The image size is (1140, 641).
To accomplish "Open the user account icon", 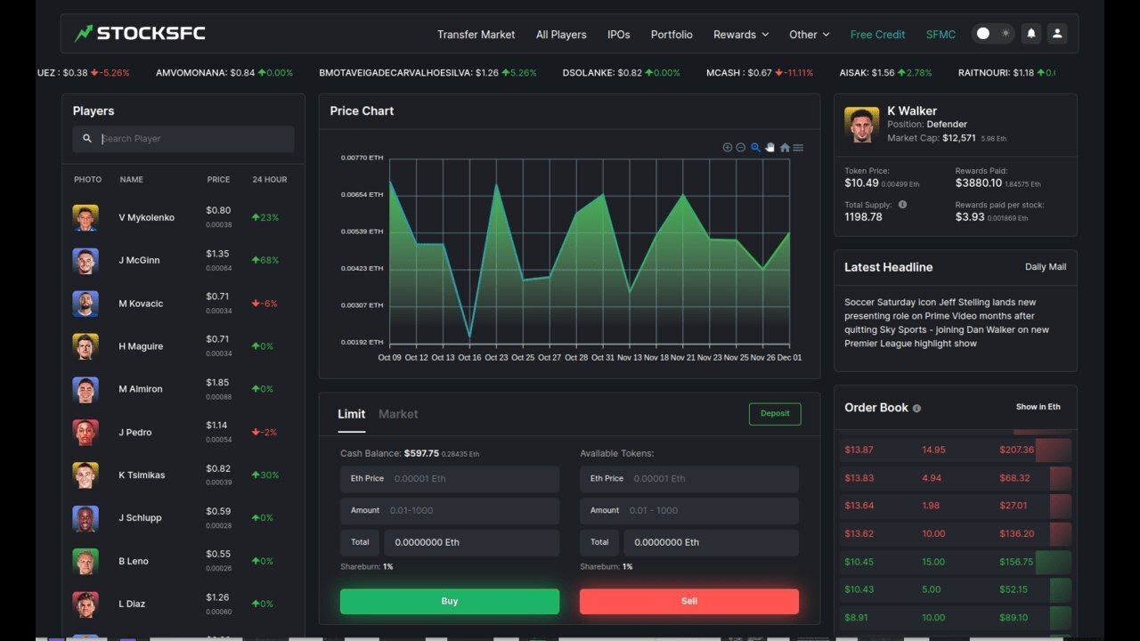I will pos(1057,34).
